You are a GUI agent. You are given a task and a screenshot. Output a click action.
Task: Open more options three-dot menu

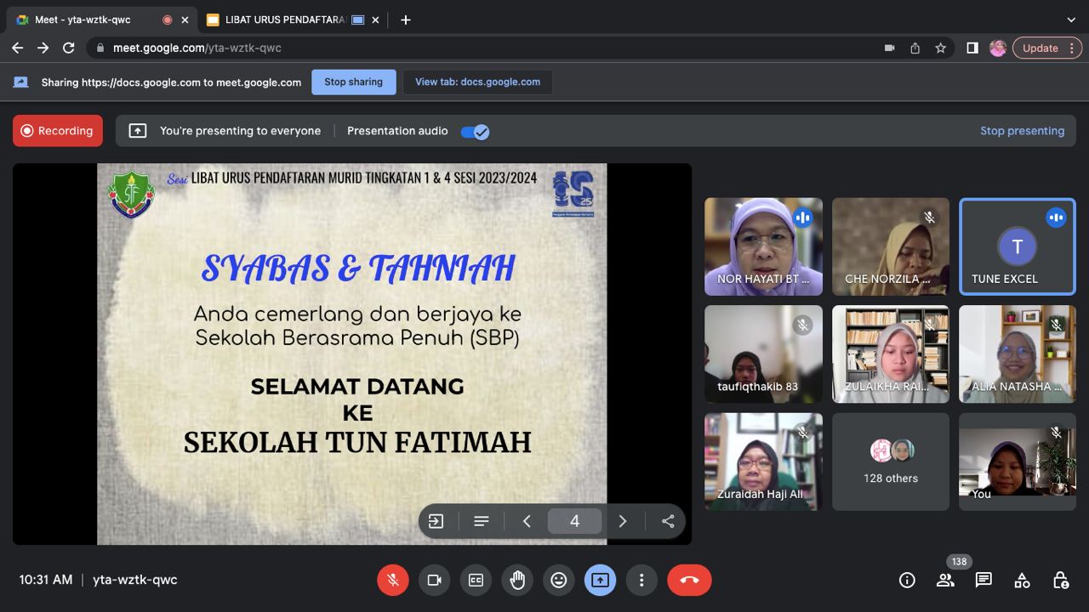tap(641, 580)
